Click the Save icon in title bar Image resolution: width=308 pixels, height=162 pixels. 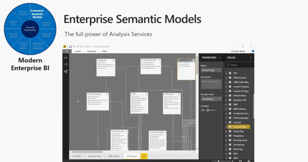click(x=70, y=47)
